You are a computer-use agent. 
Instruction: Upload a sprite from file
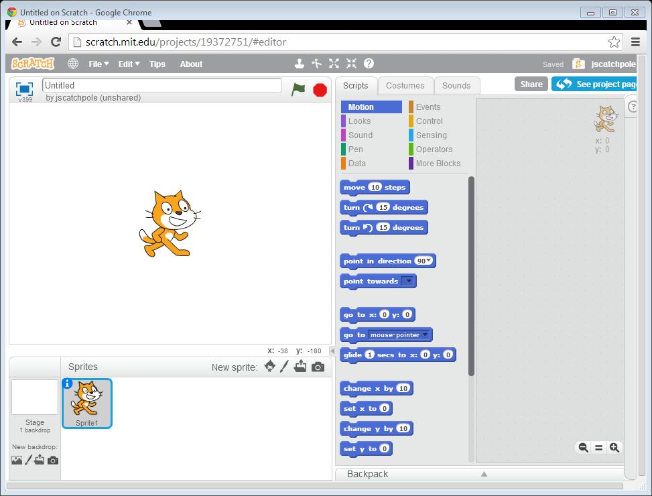pos(300,366)
